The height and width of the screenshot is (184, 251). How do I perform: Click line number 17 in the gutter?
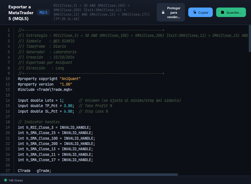click(x=8, y=117)
